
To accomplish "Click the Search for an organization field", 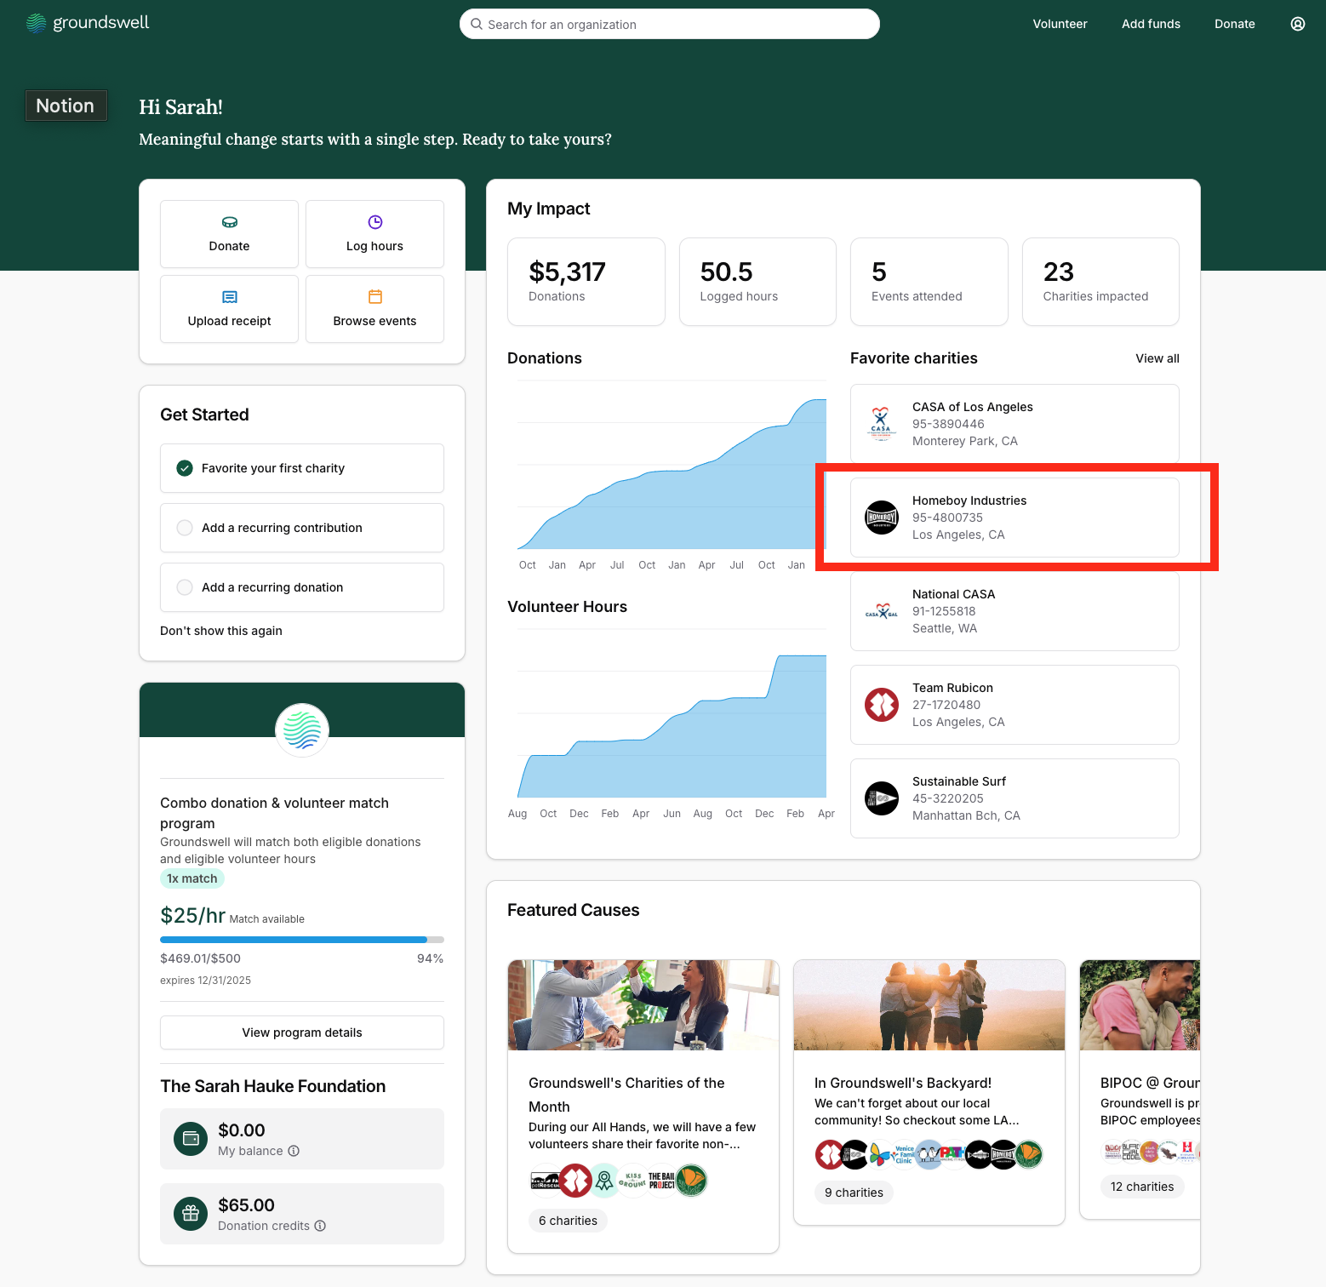I will [670, 24].
